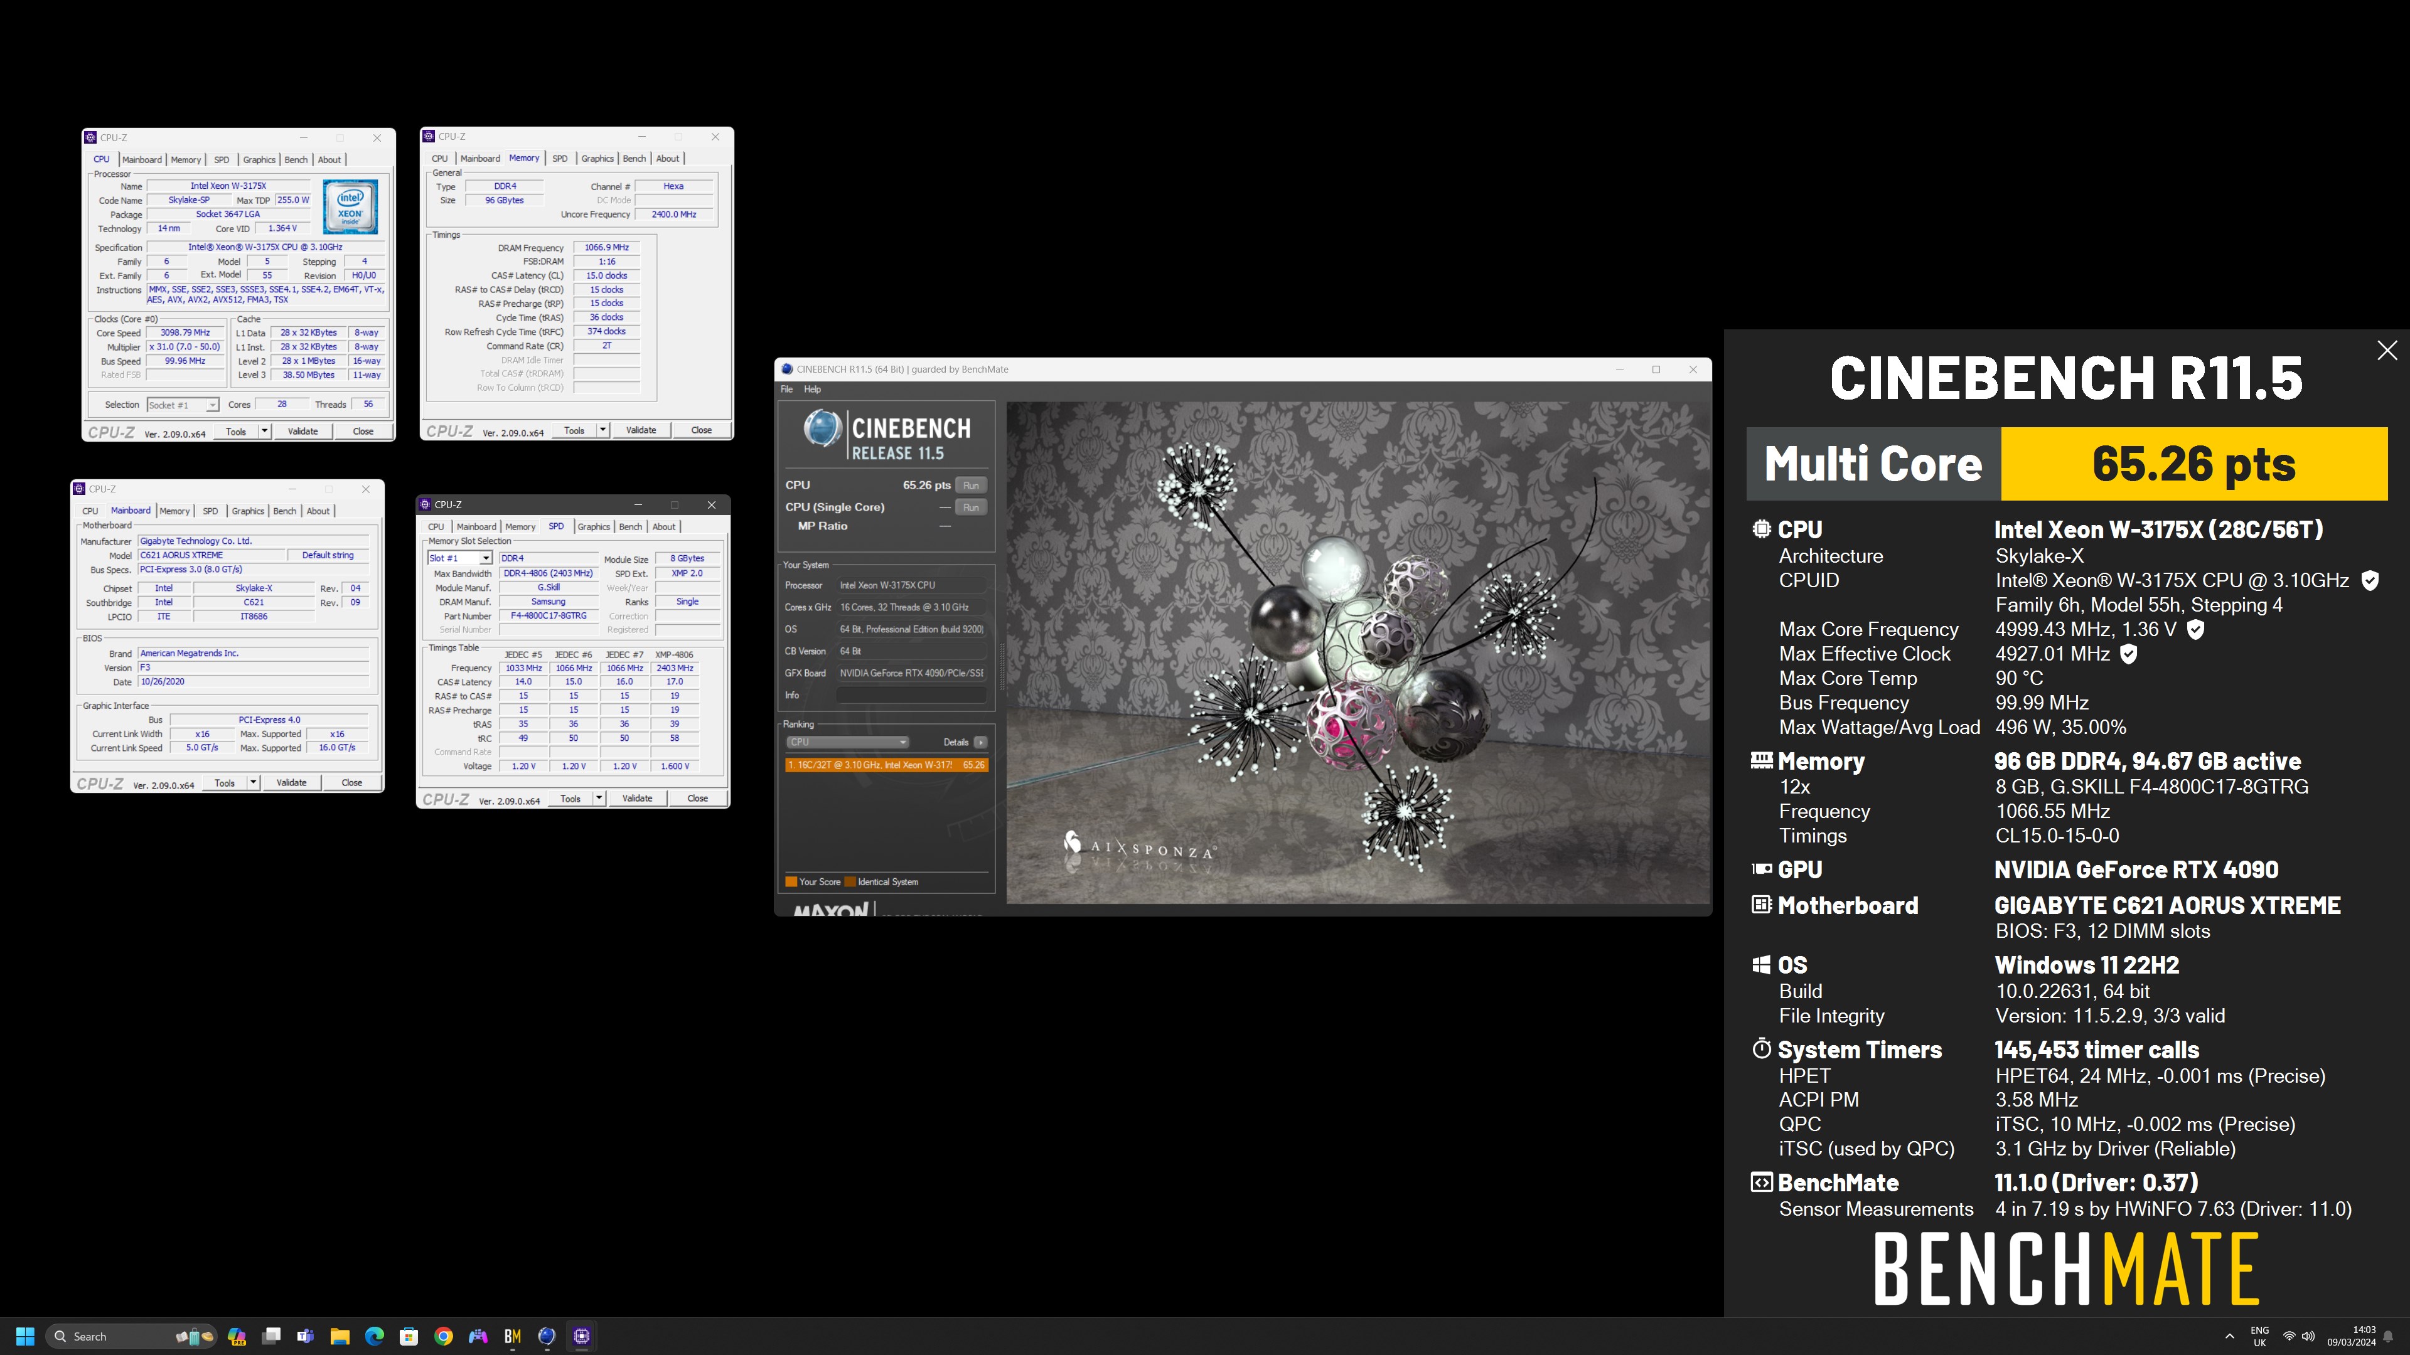Viewport: 2410px width, 1355px height.
Task: Open Microsoft Store from the taskbar
Action: 409,1336
